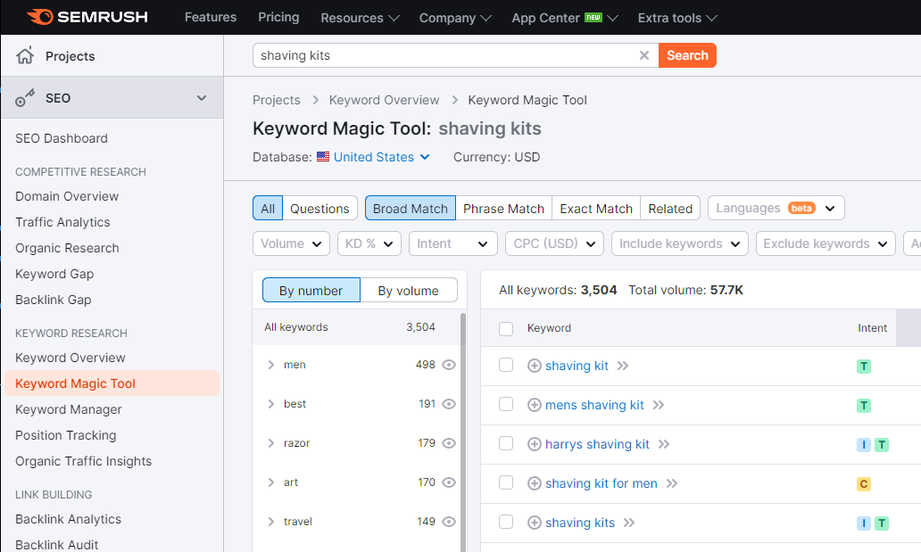Click the T intent badge beside shaving kit

click(x=864, y=366)
